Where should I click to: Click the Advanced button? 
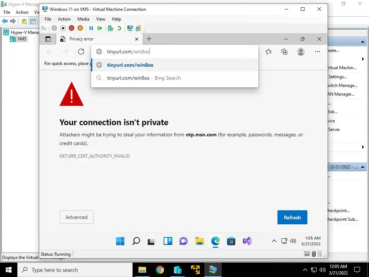76,217
